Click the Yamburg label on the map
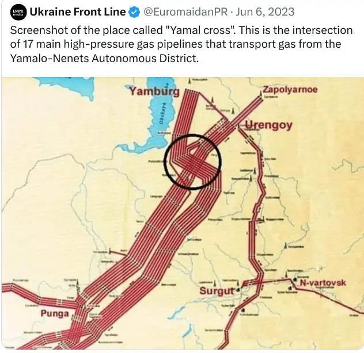The height and width of the screenshot is (353, 364). pyautogui.click(x=154, y=91)
